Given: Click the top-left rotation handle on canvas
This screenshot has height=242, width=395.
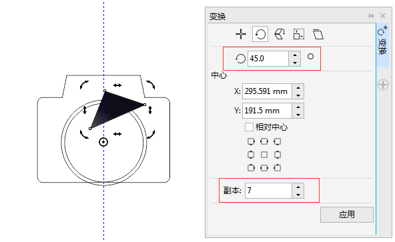Looking at the screenshot, I should tap(84, 85).
